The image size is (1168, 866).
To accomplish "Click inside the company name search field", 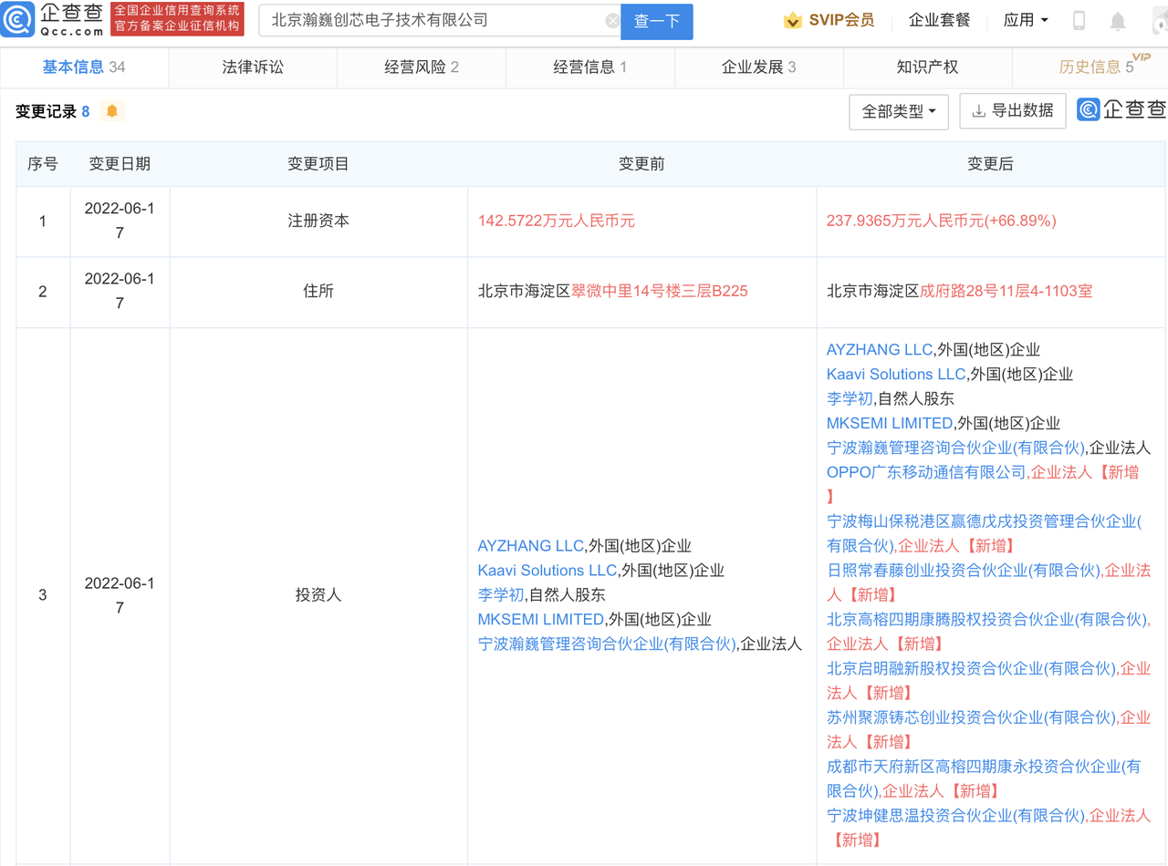I will coord(411,20).
